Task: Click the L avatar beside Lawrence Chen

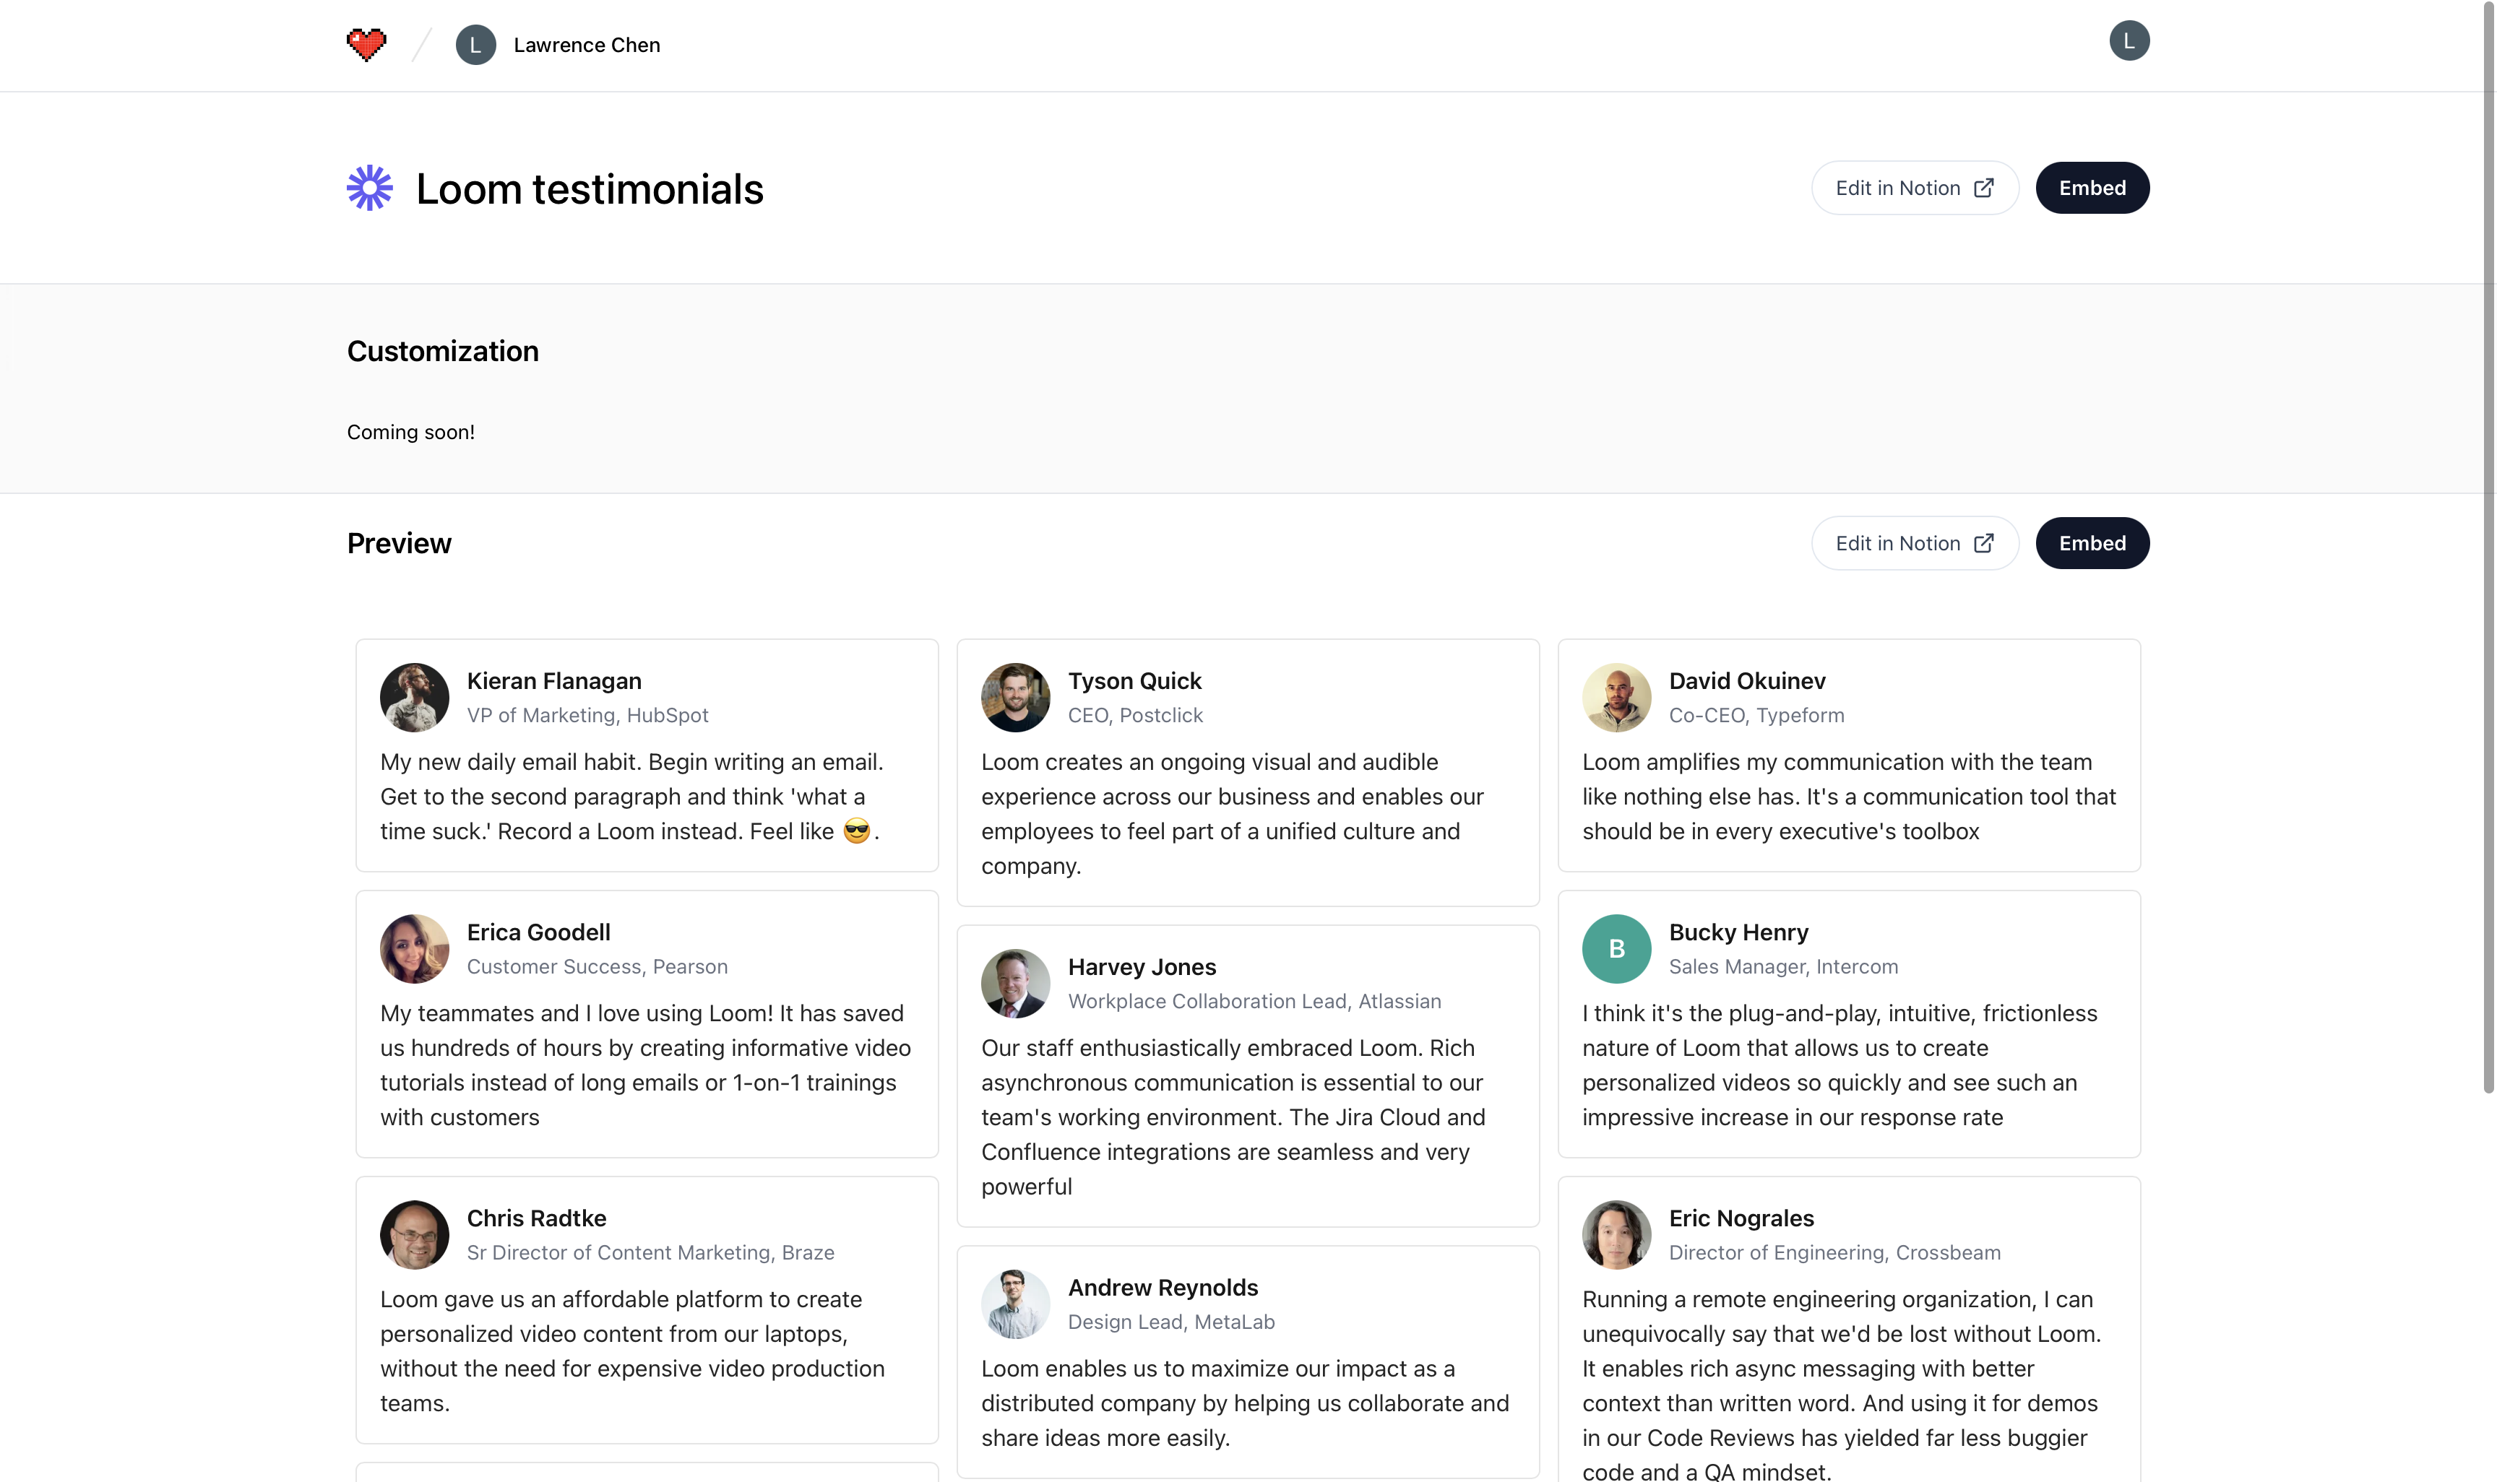Action: [475, 45]
